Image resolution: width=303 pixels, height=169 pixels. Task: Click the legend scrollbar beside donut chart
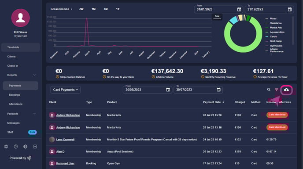[x=293, y=30]
